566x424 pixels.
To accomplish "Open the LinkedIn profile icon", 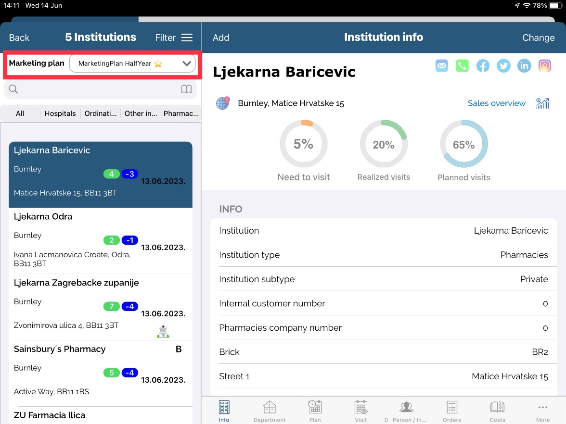I will [x=524, y=66].
